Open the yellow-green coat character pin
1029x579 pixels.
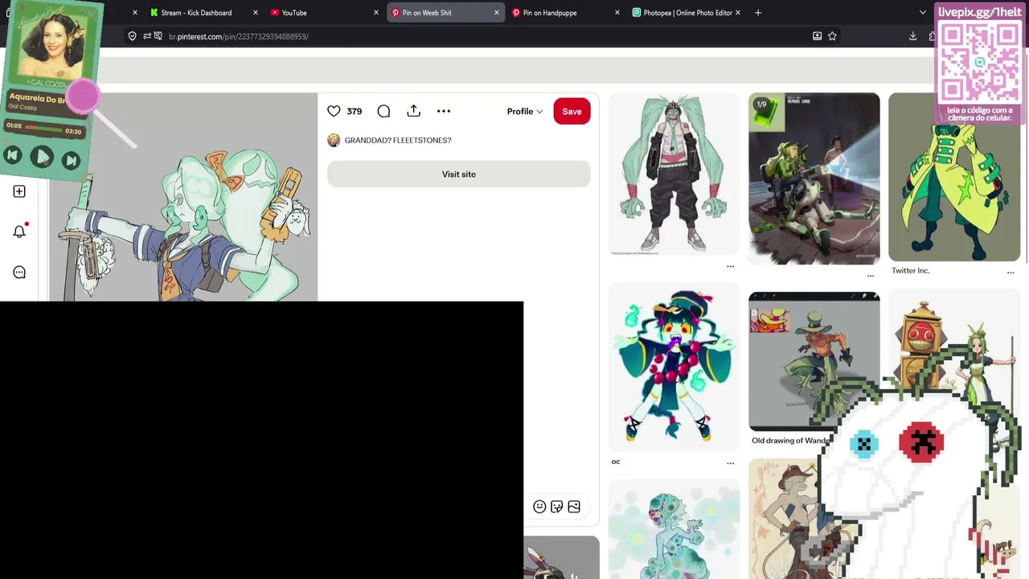point(954,177)
